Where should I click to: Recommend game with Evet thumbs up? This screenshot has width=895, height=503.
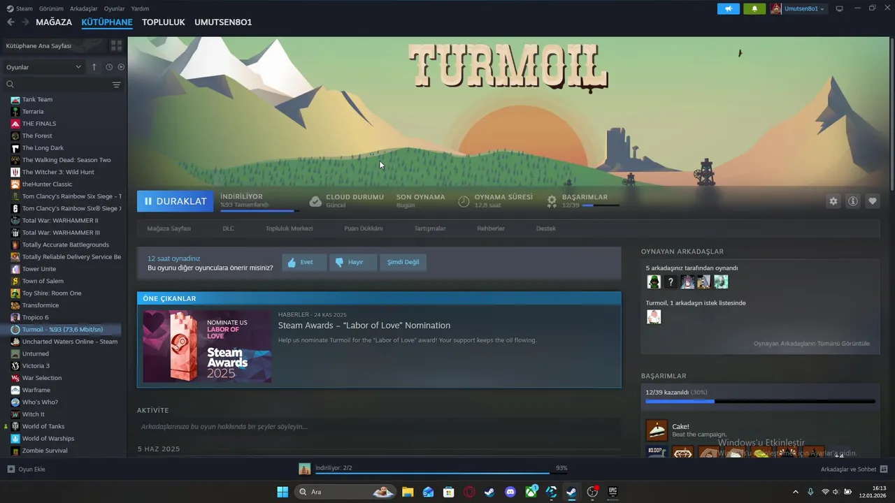[x=304, y=262]
